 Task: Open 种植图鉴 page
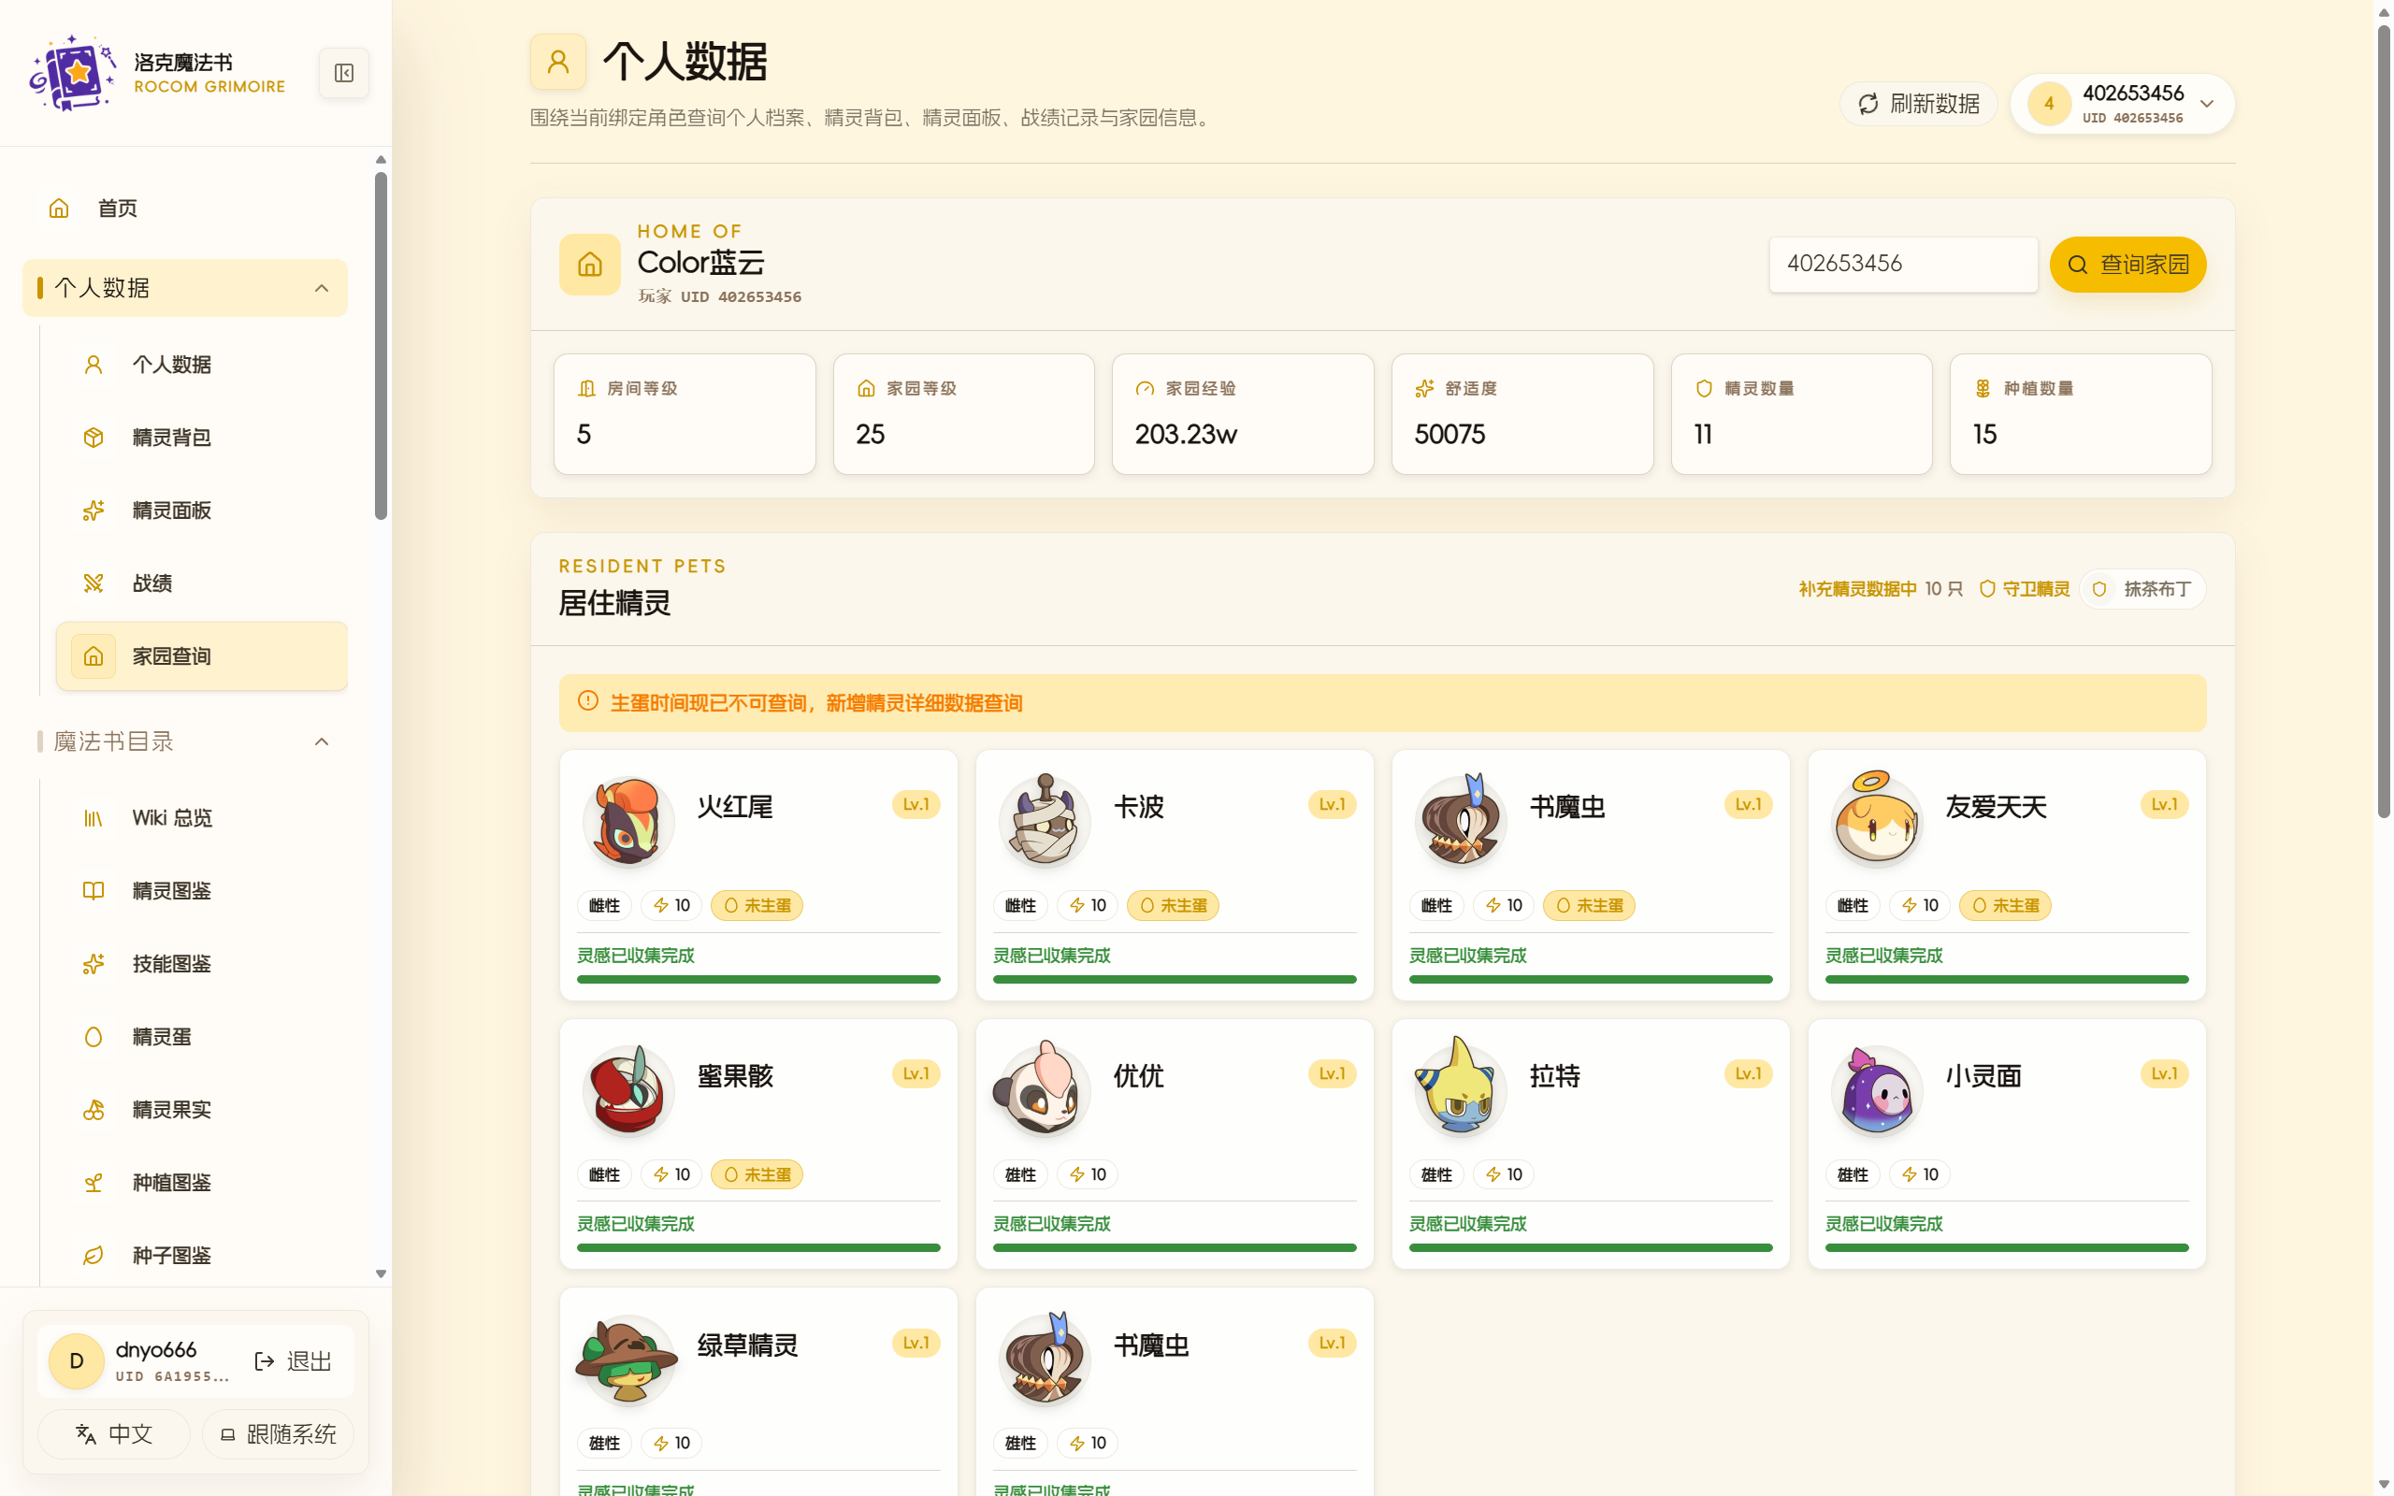(x=202, y=1183)
